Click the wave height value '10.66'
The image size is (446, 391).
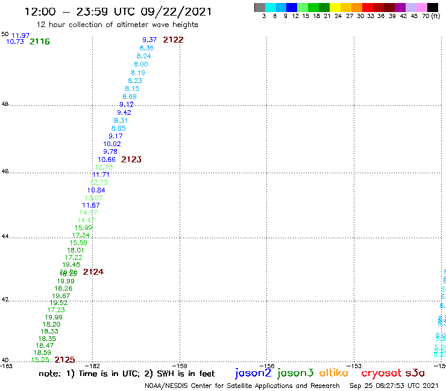[107, 159]
